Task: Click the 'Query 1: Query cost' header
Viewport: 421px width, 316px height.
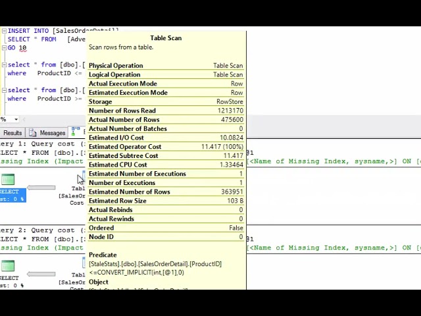Action: click(x=42, y=144)
